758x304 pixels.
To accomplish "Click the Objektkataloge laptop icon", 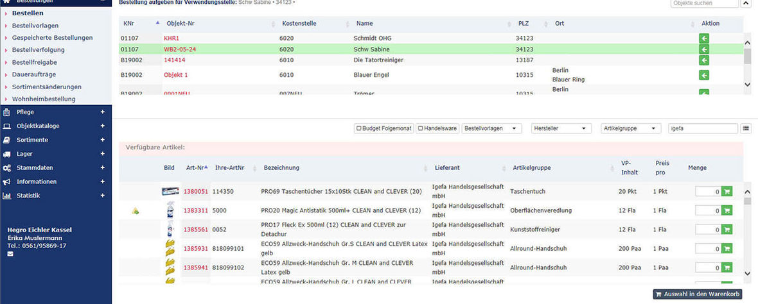I will 7,126.
